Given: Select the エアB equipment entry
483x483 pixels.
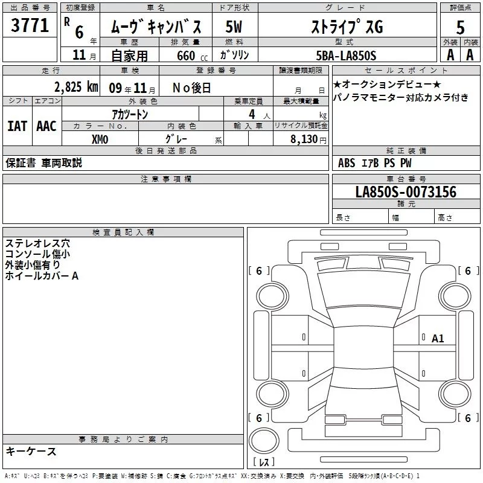Looking at the screenshot, I should point(370,162).
